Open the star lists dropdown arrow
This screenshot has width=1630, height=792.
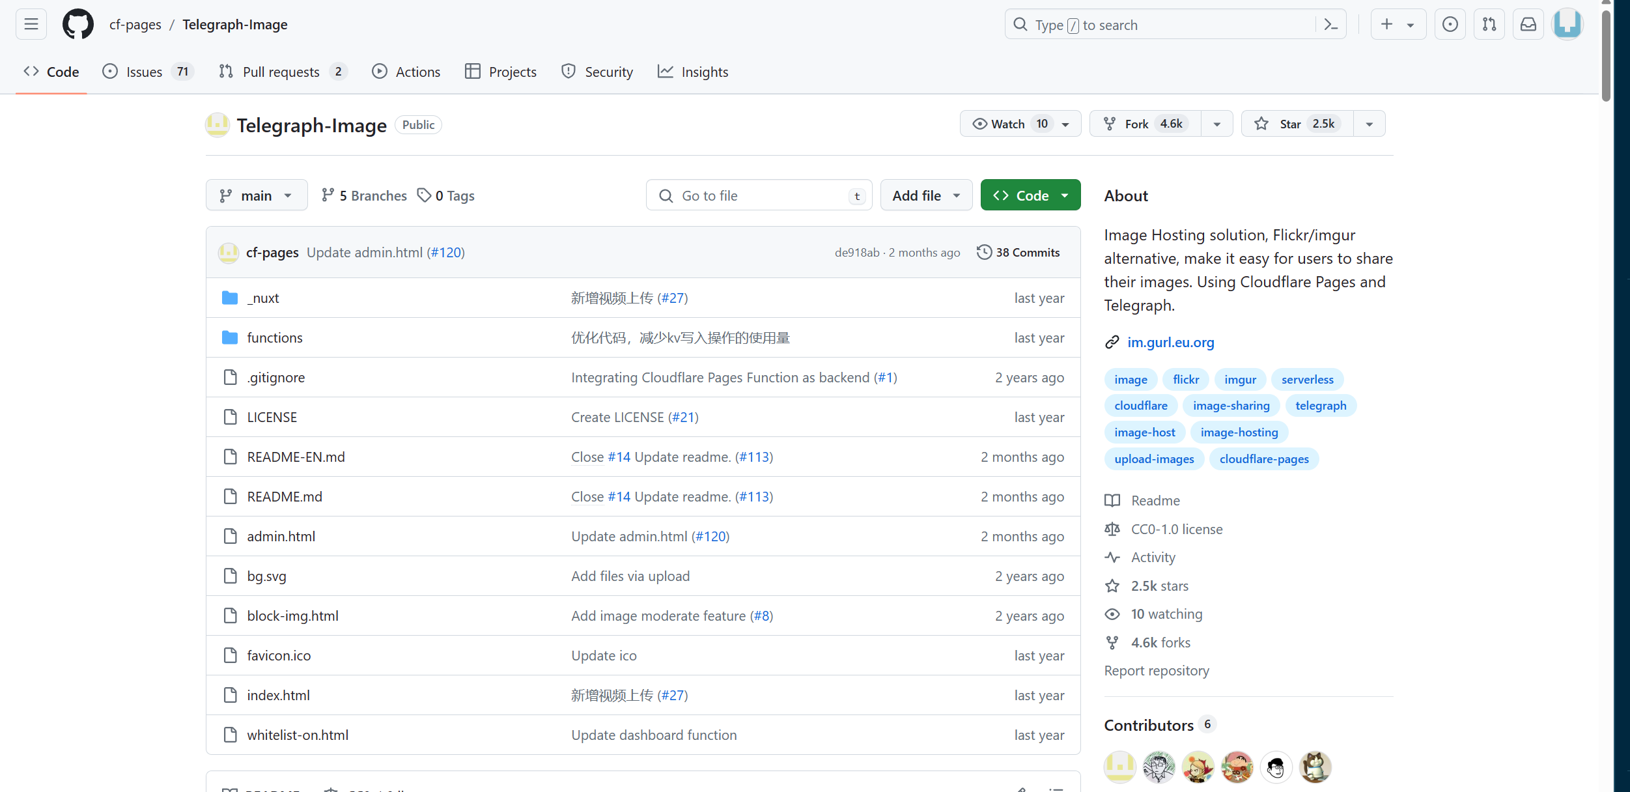click(x=1369, y=124)
